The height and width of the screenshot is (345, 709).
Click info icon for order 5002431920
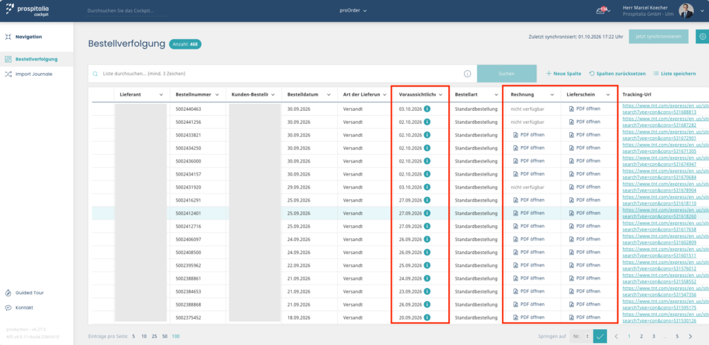[427, 187]
